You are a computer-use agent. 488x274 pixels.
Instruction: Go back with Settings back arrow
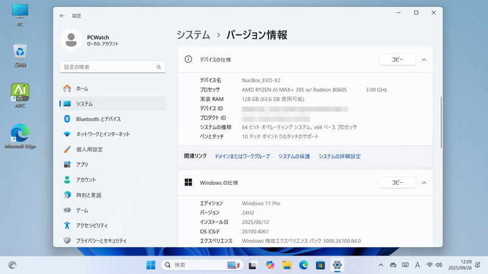click(62, 16)
